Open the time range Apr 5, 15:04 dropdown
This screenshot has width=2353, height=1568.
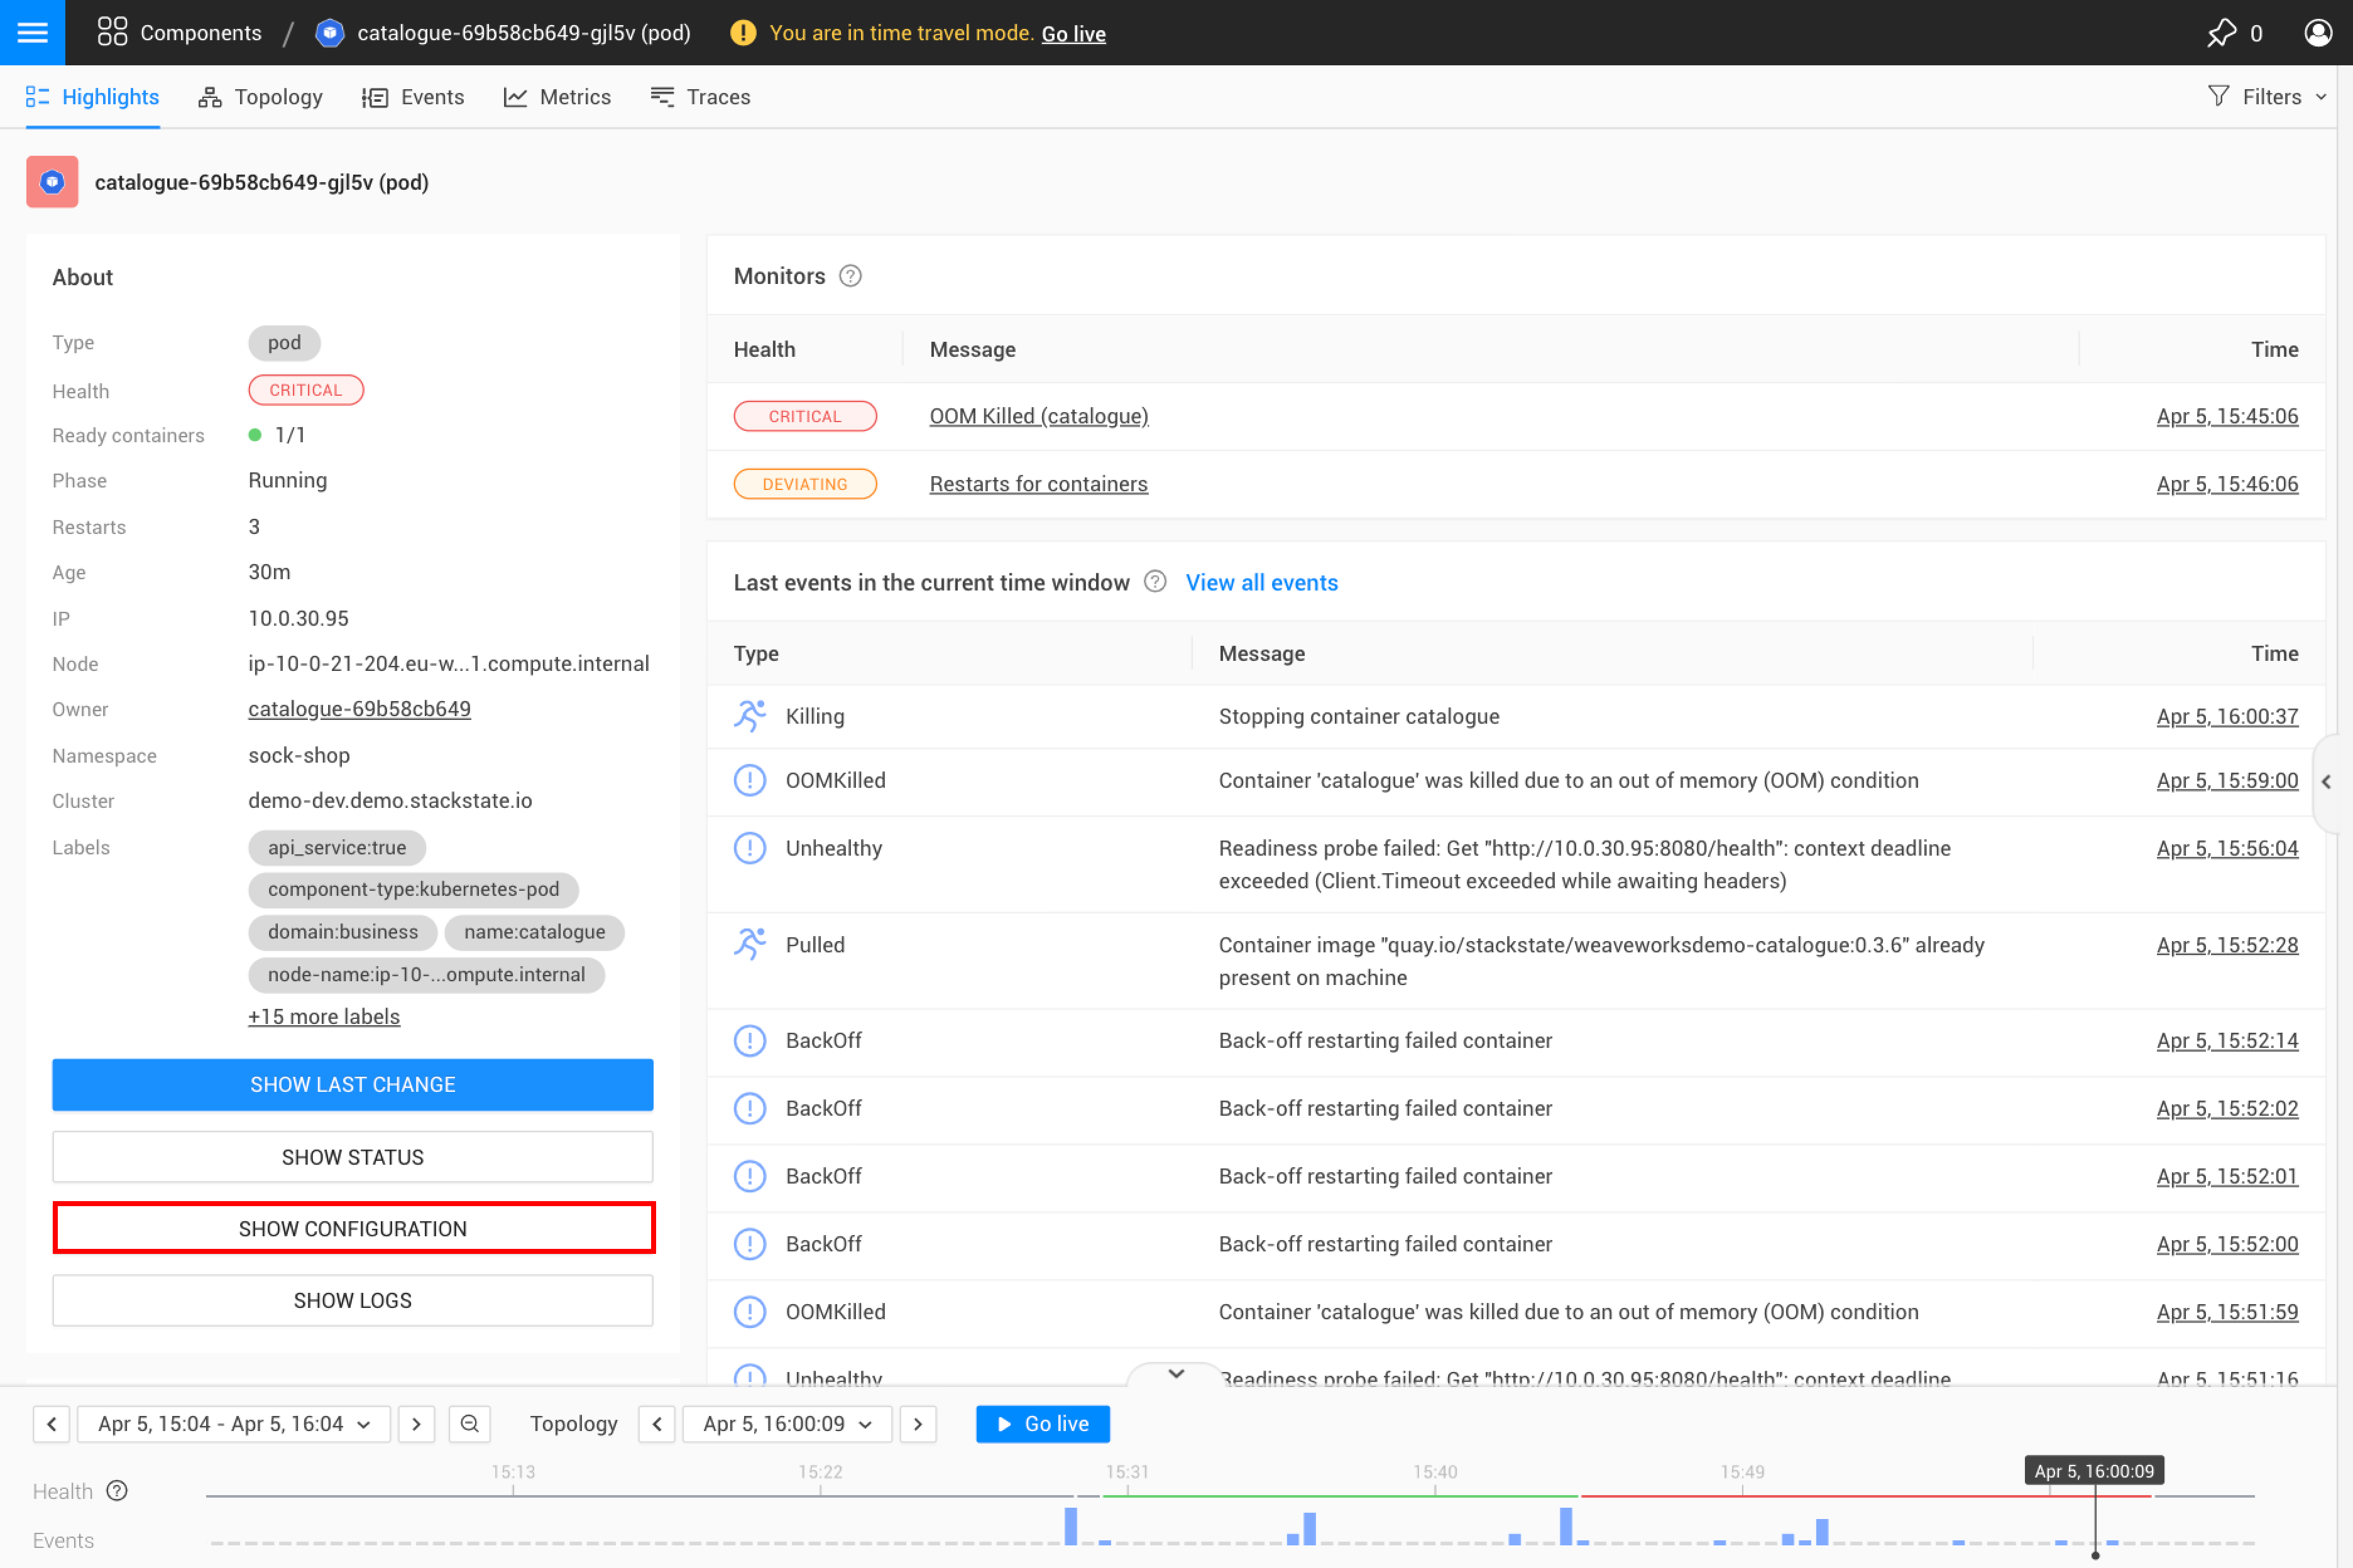coord(234,1423)
